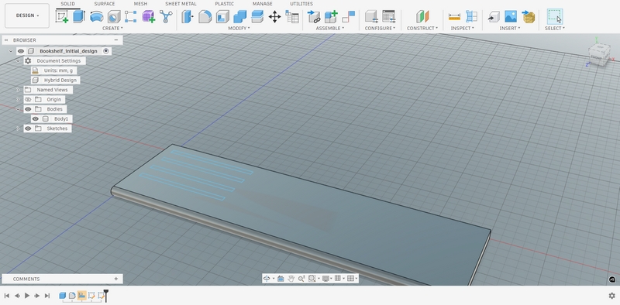The image size is (620, 305).
Task: Open the SELECT dropdown menu
Action: click(555, 28)
